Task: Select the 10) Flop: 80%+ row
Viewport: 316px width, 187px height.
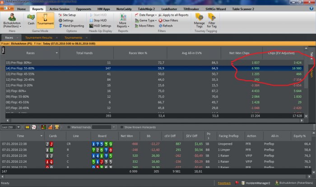Action: click(x=154, y=91)
